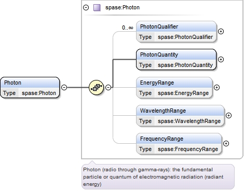Viewport: 244px width, 191px height.
Task: Expand the PhotonQuantity element
Action: click(221, 59)
